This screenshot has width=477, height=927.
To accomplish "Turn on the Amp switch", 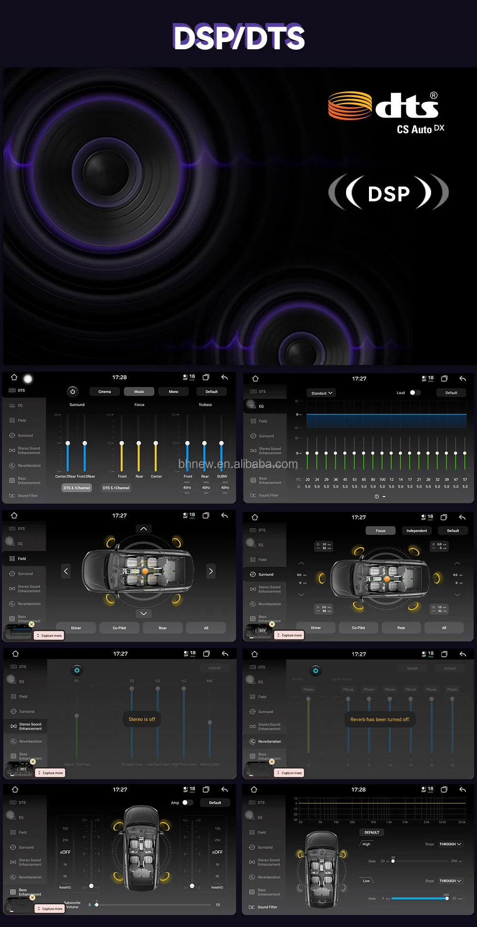I will click(187, 803).
